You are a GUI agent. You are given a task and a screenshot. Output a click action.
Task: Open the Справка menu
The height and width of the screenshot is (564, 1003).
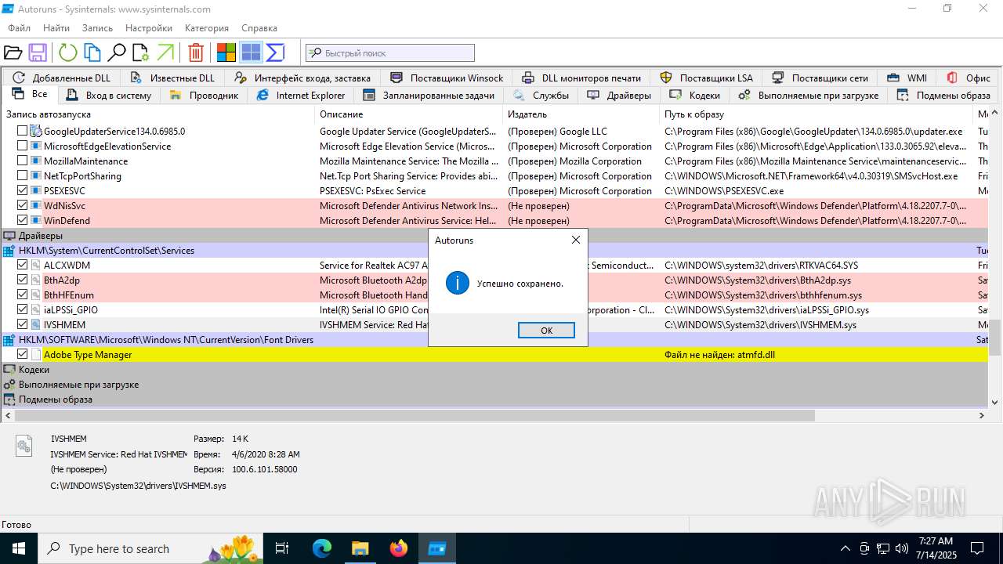point(259,28)
